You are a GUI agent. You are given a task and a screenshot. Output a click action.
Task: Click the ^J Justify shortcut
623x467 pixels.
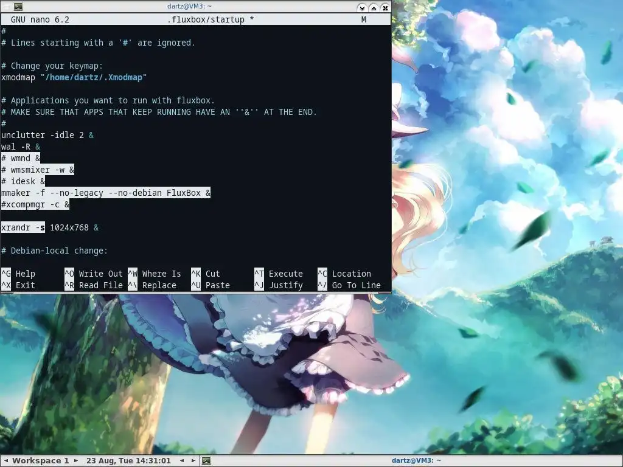[279, 285]
